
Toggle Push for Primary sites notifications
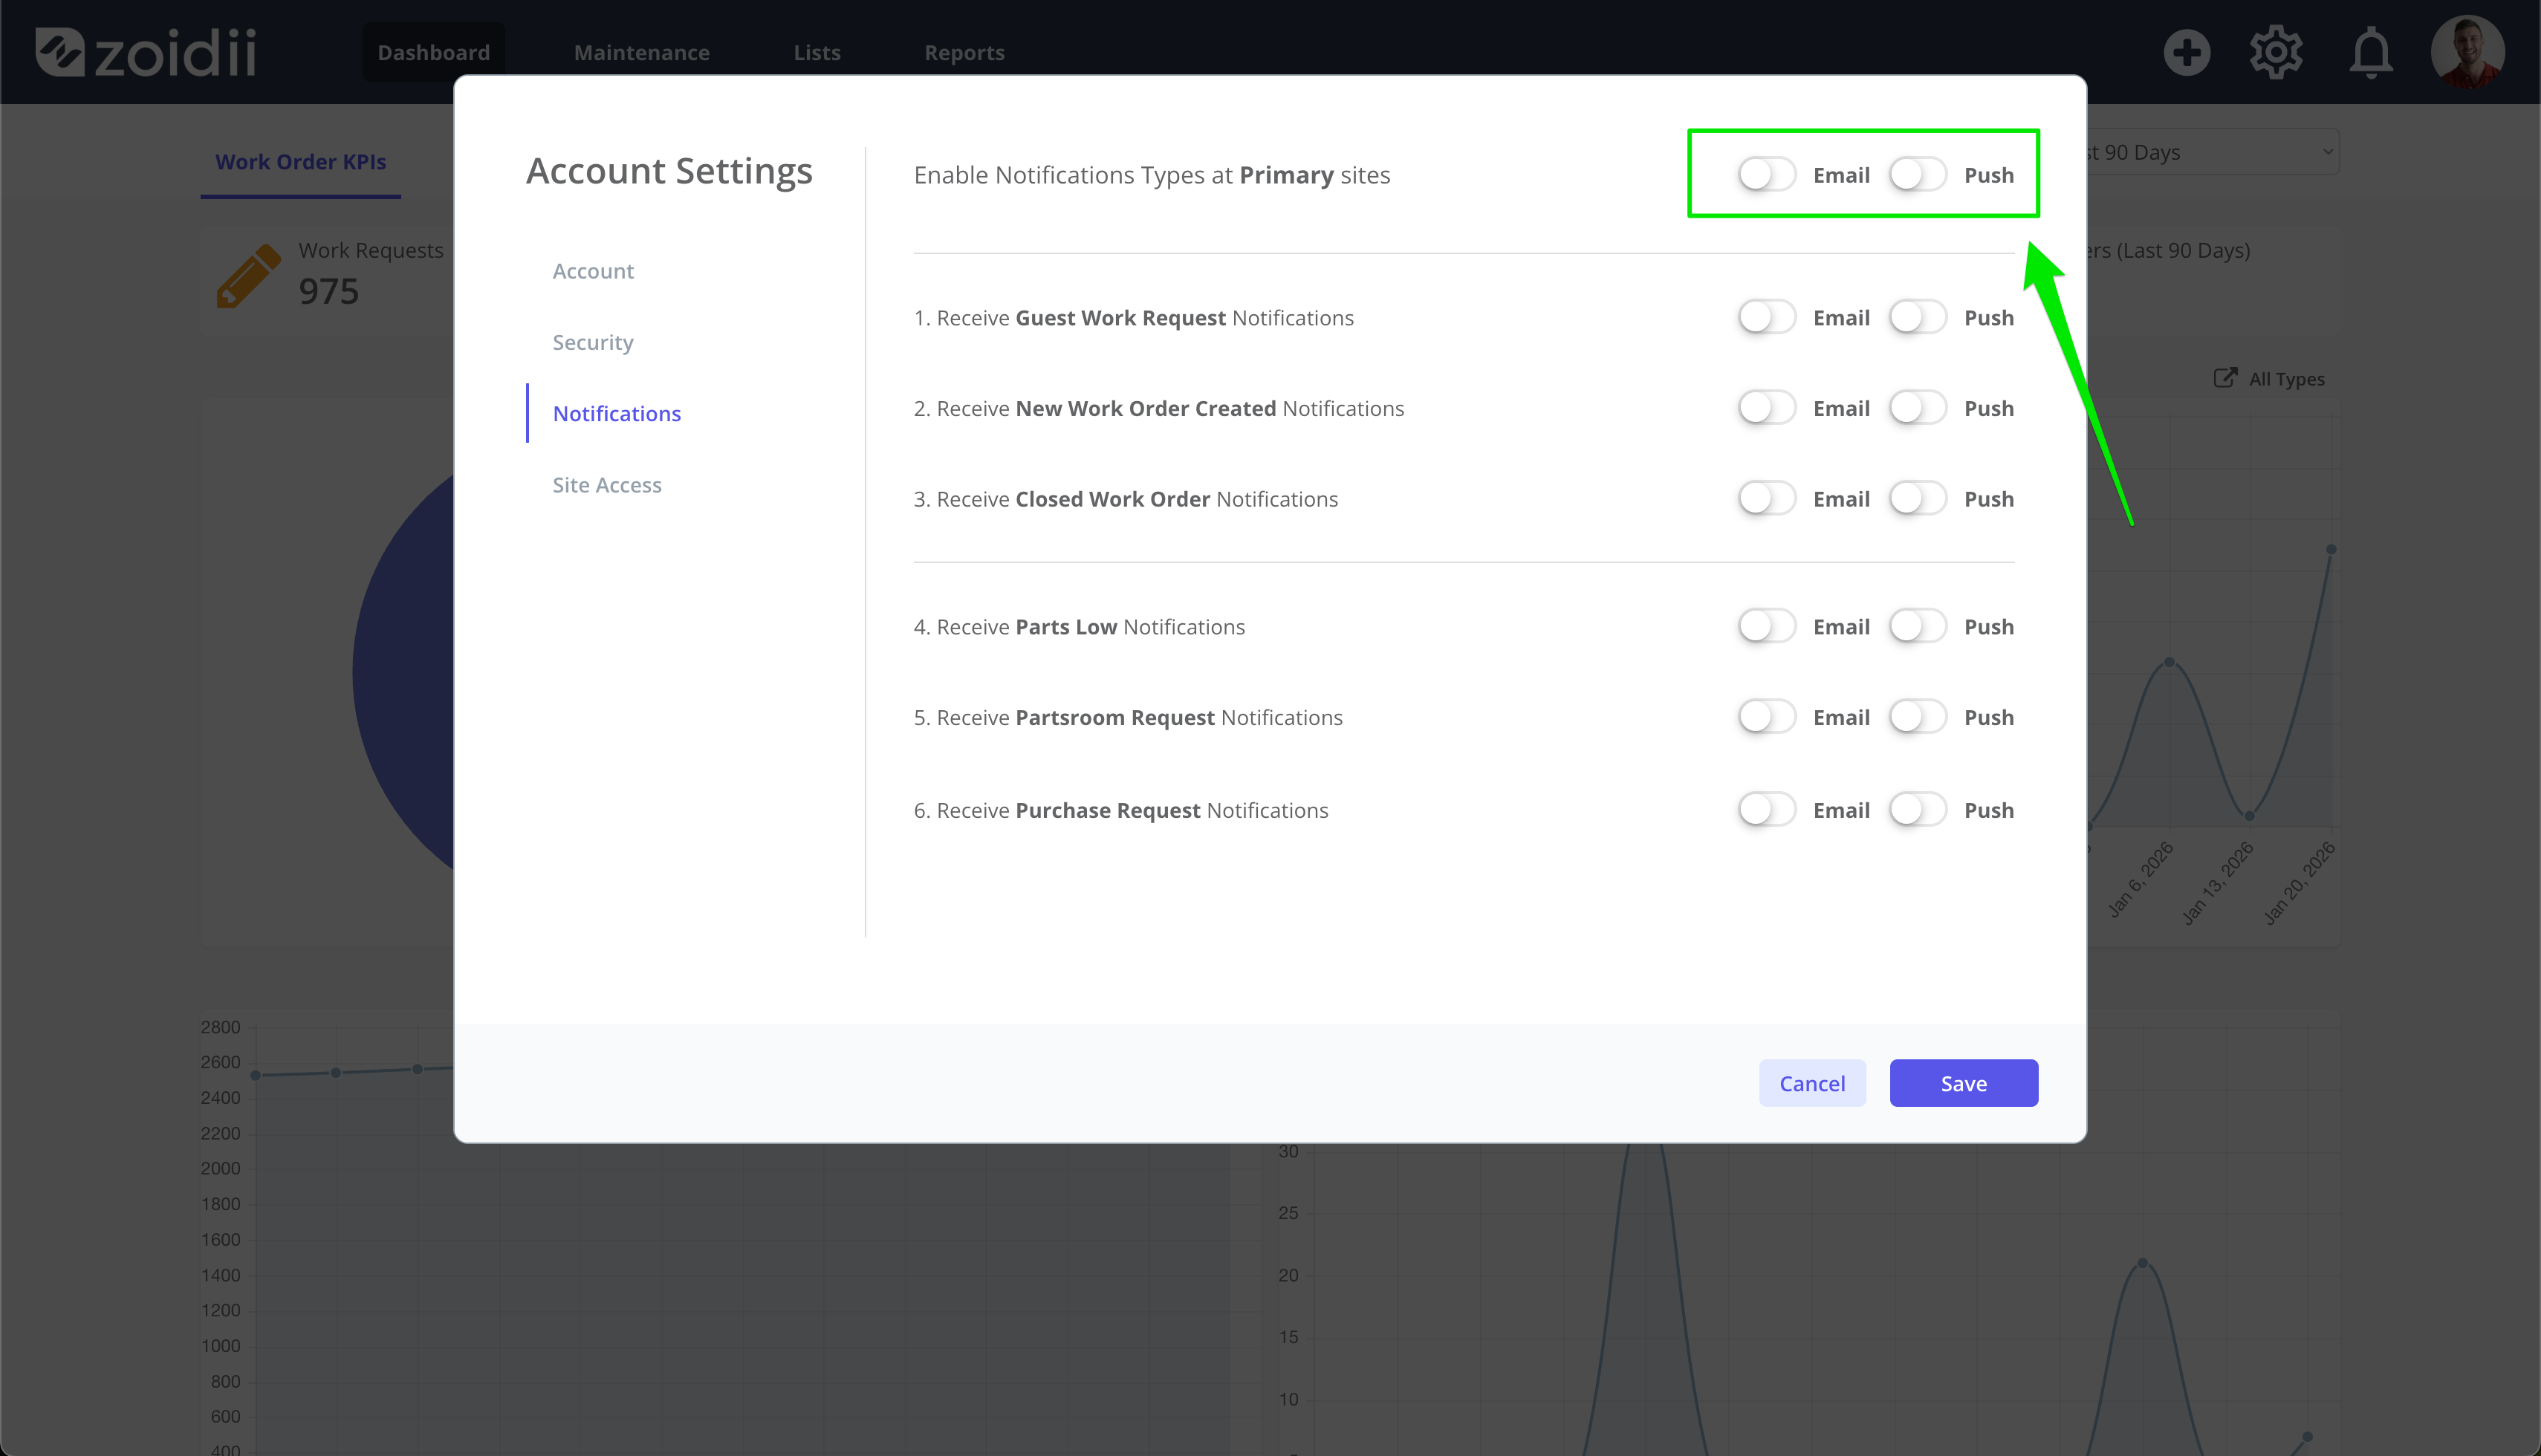coord(1918,174)
